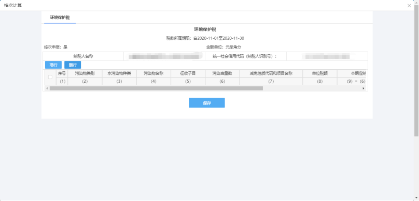Click the 金额单位：元至角分 text
This screenshot has height=201, width=419.
224,47
